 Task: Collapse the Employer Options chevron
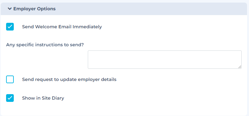coord(10,9)
